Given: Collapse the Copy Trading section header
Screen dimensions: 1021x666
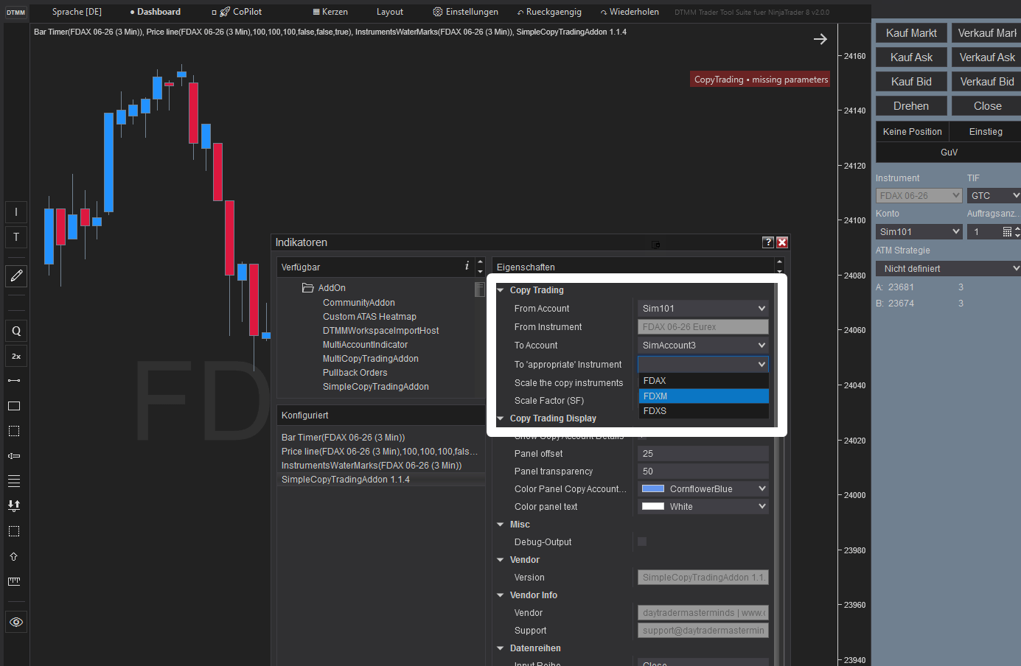Looking at the screenshot, I should [x=501, y=290].
